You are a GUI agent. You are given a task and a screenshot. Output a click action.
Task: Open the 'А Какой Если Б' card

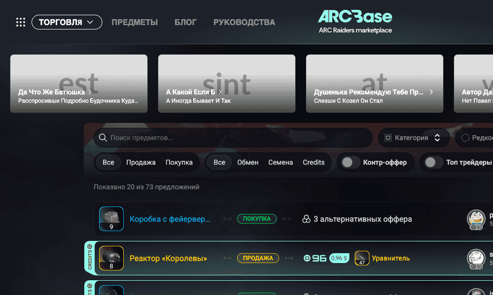(227, 84)
